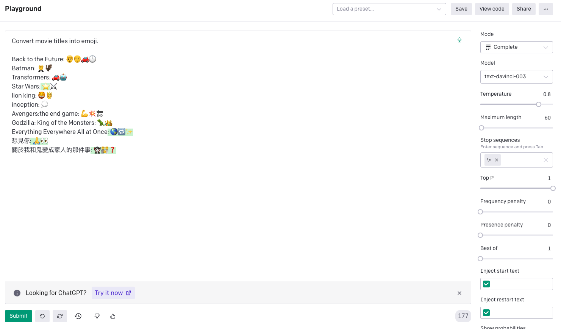Click the 'Godzilla: King of the Monsters:' line
Image resolution: width=561 pixels, height=329 pixels.
click(62, 123)
